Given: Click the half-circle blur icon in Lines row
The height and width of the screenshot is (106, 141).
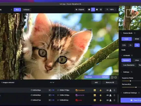Looking at the screenshot, I should point(101,100).
